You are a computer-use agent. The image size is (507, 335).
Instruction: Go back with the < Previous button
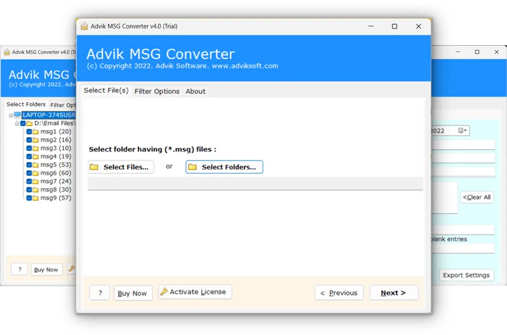[x=339, y=293]
